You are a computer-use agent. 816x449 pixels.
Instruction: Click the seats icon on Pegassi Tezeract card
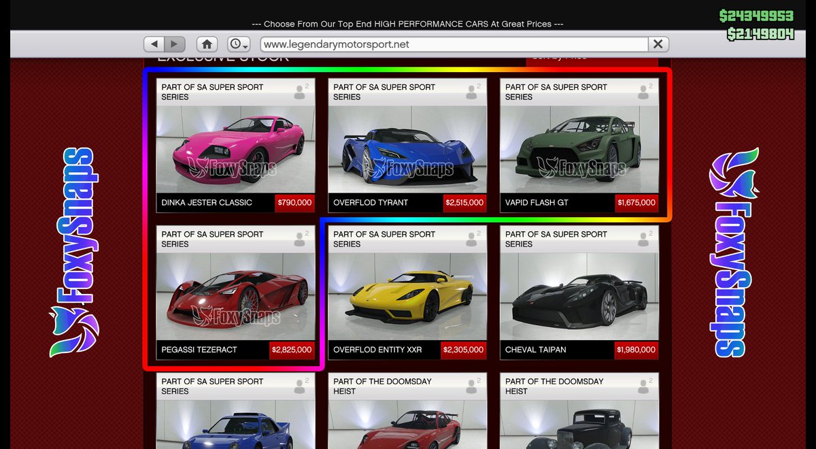[x=301, y=239]
